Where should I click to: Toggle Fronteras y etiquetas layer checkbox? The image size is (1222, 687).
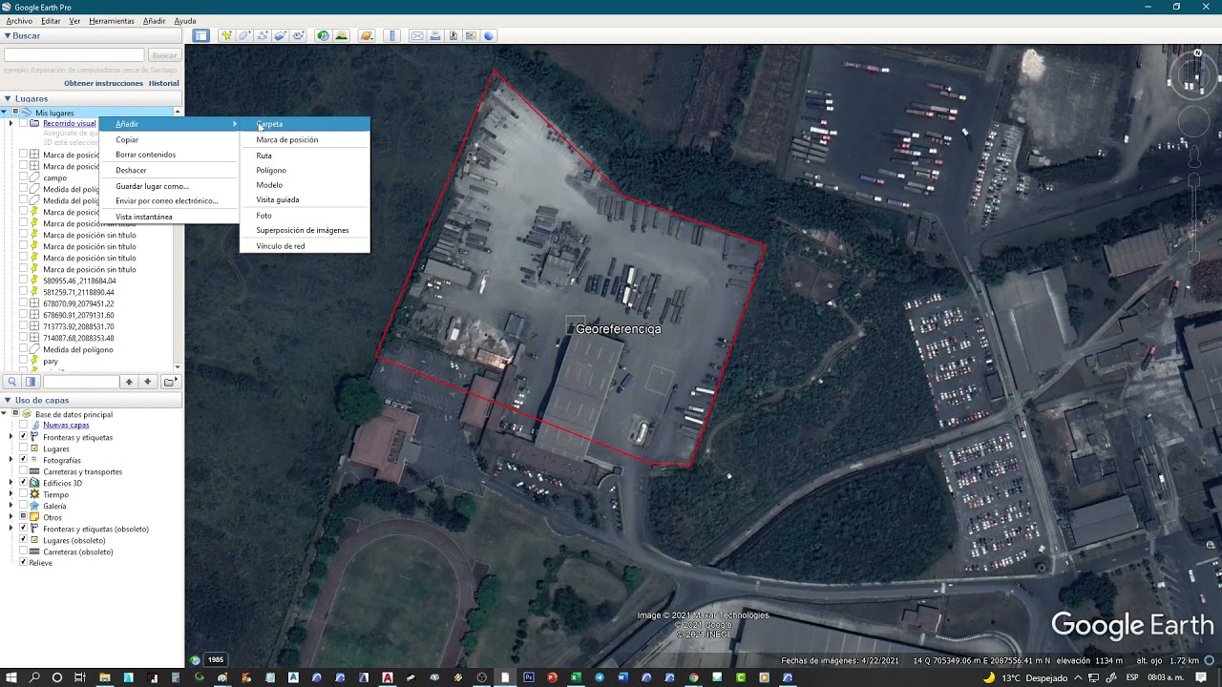pyautogui.click(x=23, y=437)
